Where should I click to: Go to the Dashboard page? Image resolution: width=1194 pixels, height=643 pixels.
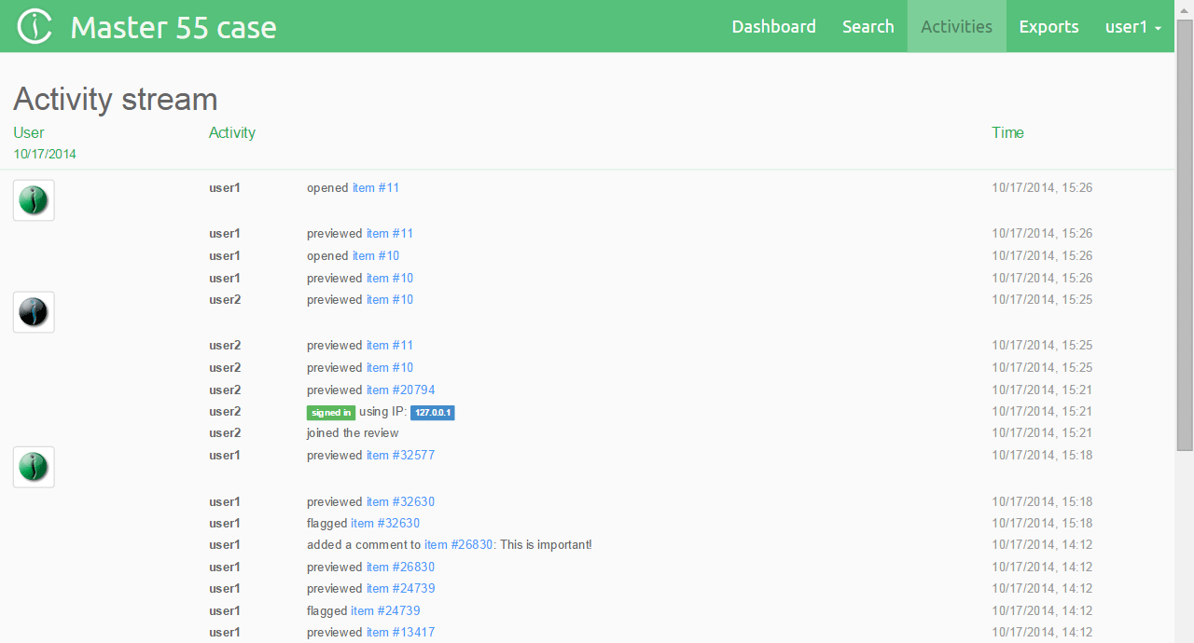[x=773, y=27]
